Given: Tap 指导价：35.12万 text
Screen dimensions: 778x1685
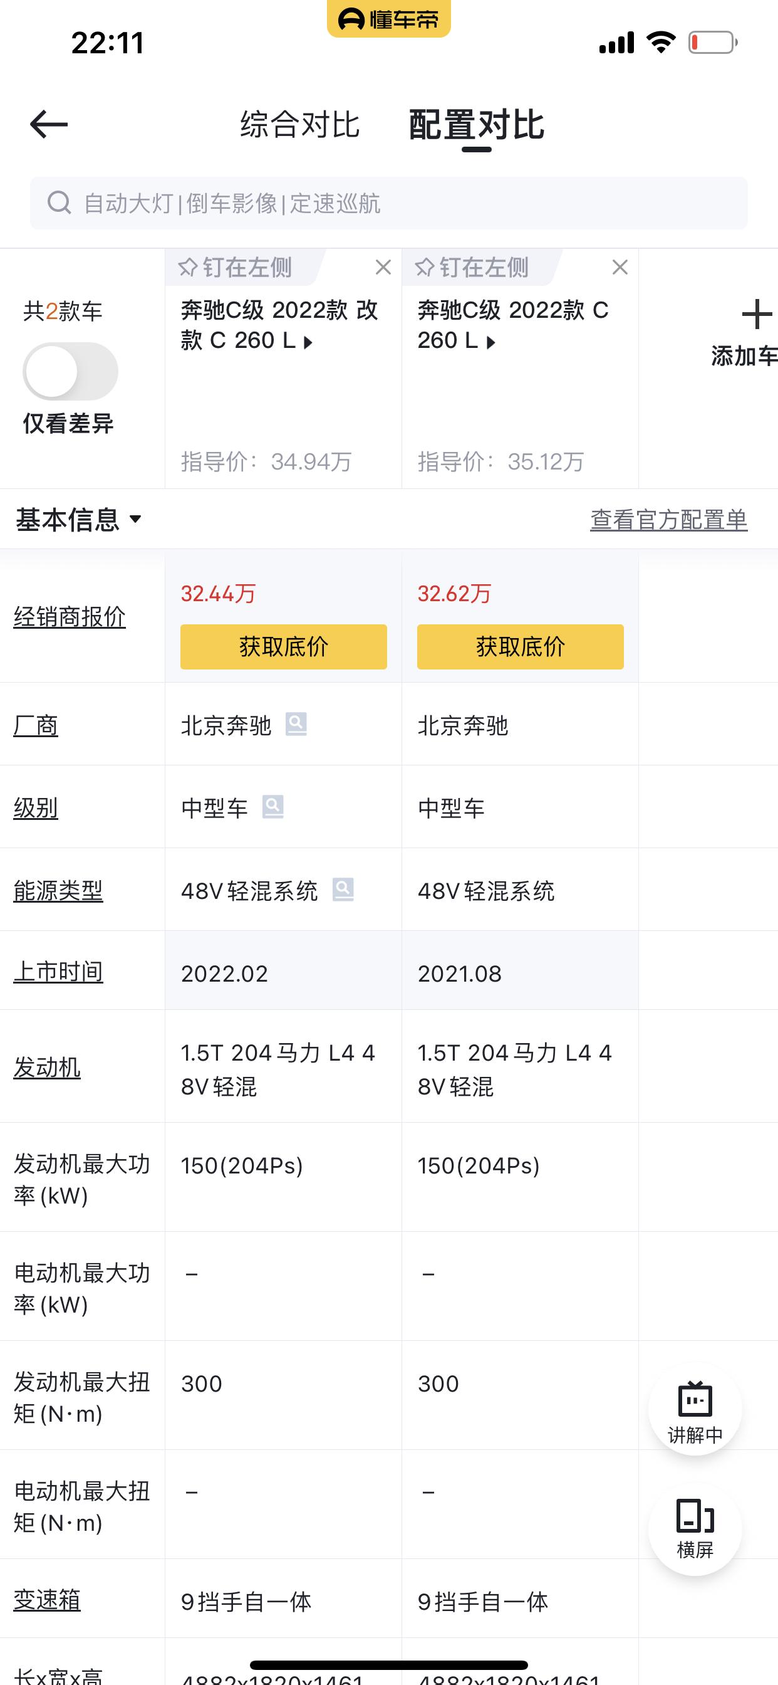Looking at the screenshot, I should [x=501, y=462].
